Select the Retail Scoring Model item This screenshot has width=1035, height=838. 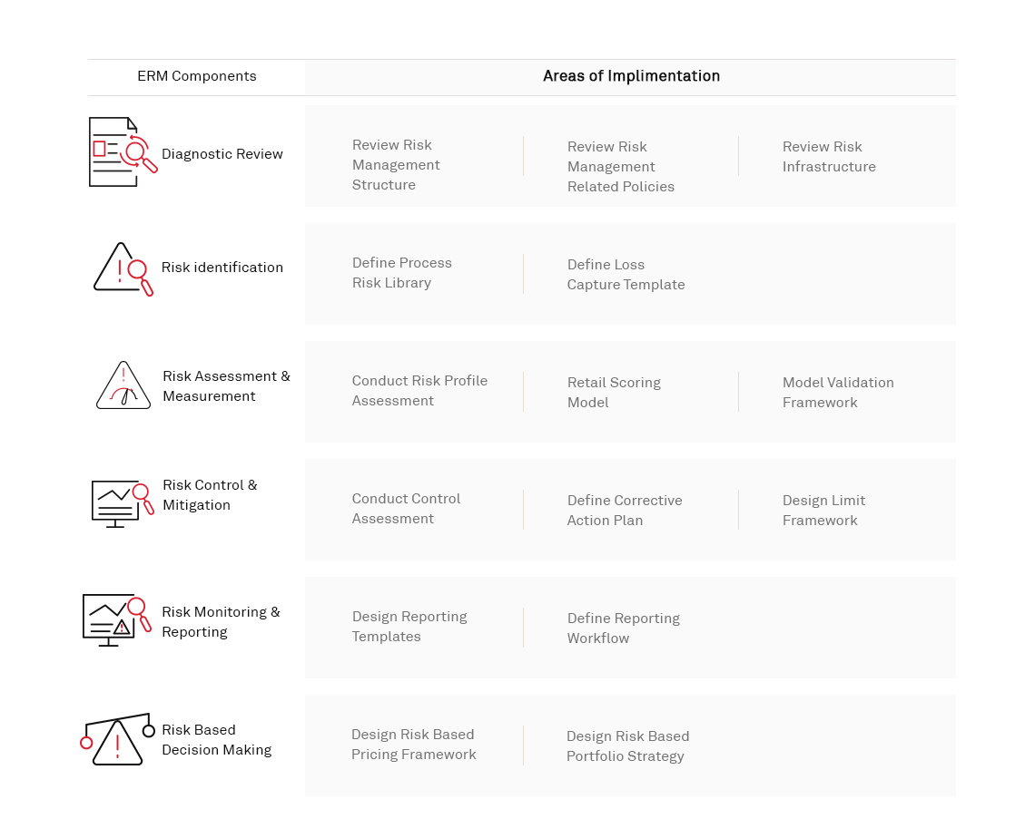614,393
